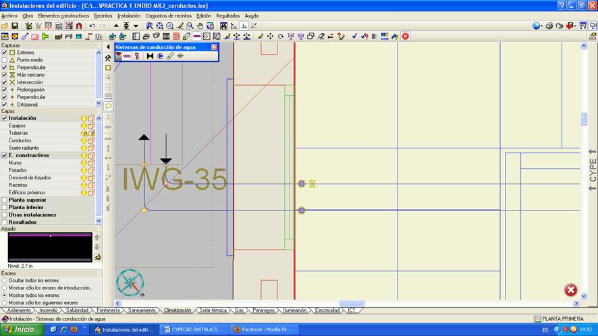
Task: Click the red magnet snap icon
Action: click(x=78, y=26)
